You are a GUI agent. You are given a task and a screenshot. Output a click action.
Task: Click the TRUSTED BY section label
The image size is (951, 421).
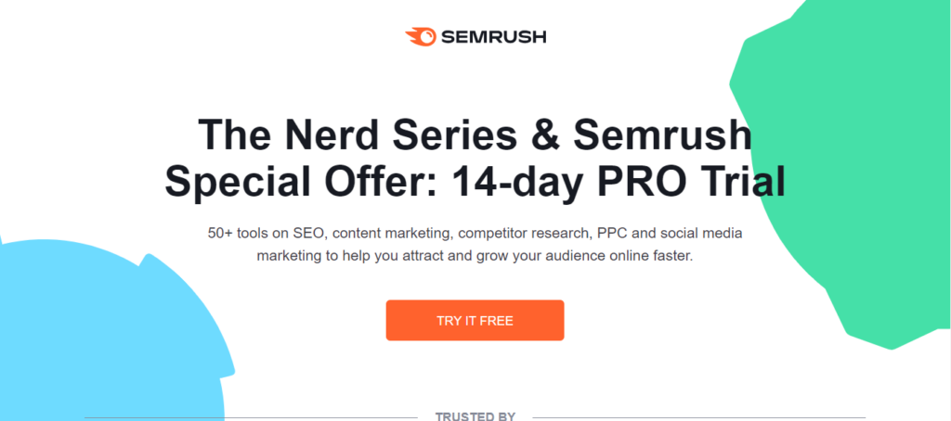point(475,415)
